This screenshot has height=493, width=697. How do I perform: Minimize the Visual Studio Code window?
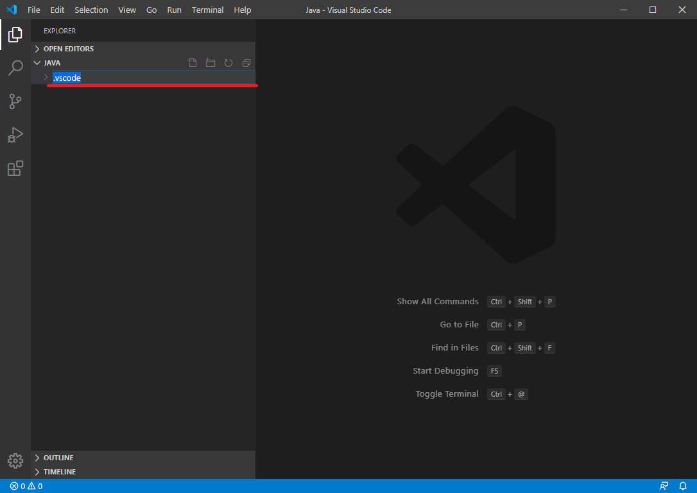[623, 10]
